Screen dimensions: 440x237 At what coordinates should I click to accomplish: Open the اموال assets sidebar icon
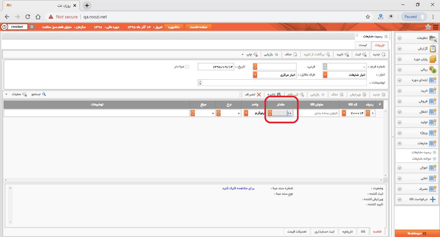coord(433,168)
